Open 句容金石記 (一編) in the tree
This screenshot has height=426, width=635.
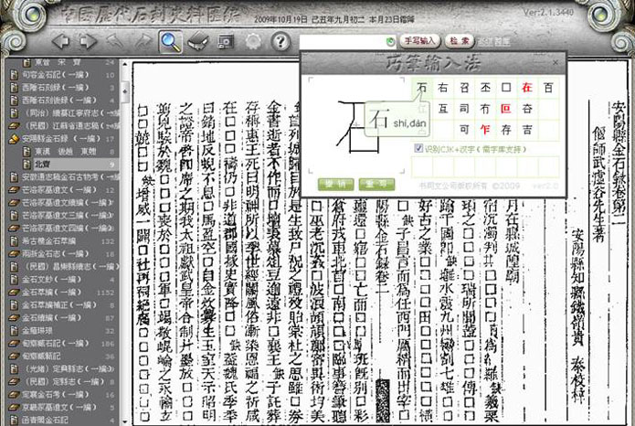click(x=55, y=75)
